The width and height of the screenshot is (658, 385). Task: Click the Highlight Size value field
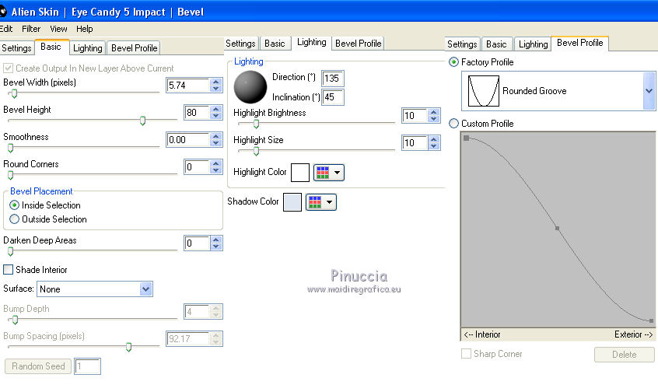[415, 143]
